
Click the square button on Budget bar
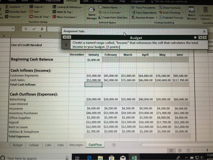pyautogui.click(x=195, y=37)
